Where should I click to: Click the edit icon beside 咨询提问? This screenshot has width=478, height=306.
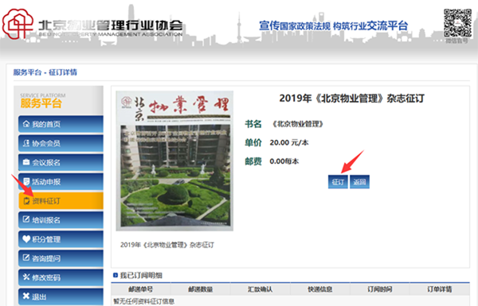pos(26,258)
